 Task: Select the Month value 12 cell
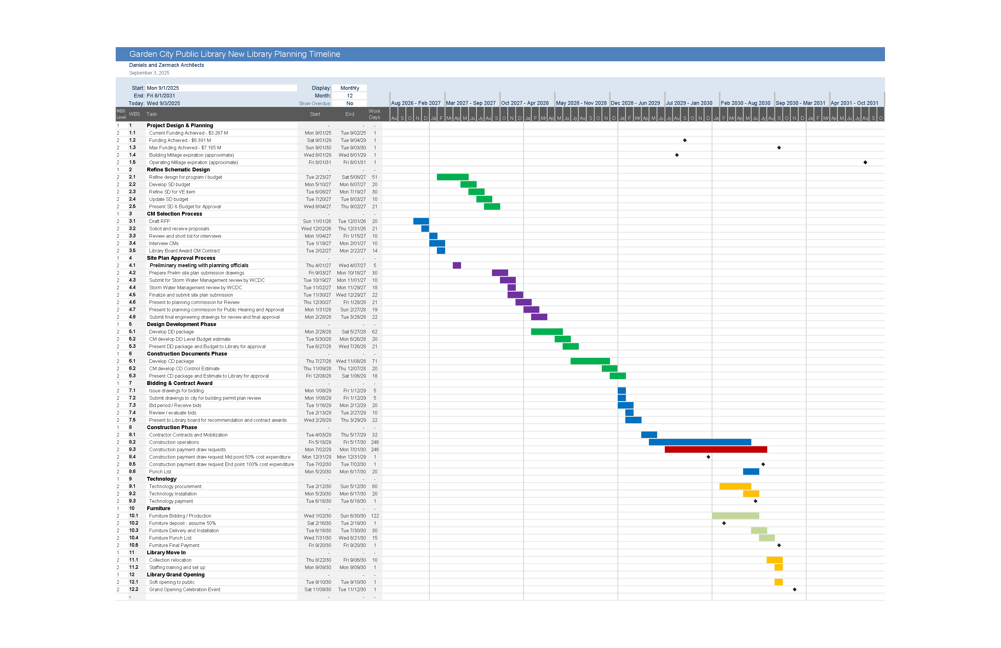(x=349, y=96)
